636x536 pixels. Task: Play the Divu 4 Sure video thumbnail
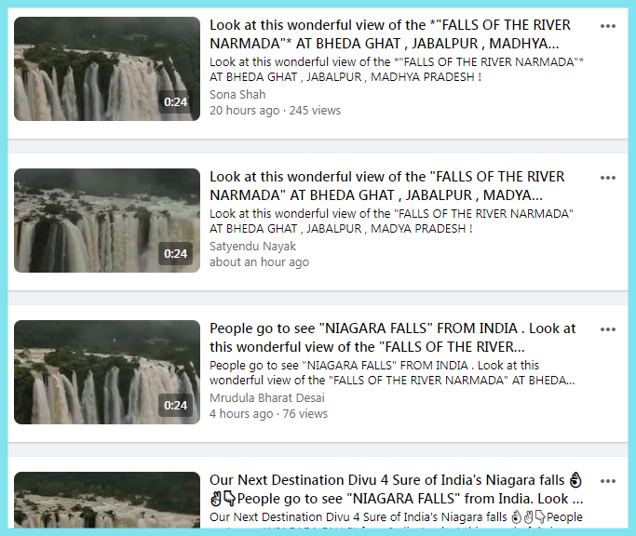tap(107, 500)
